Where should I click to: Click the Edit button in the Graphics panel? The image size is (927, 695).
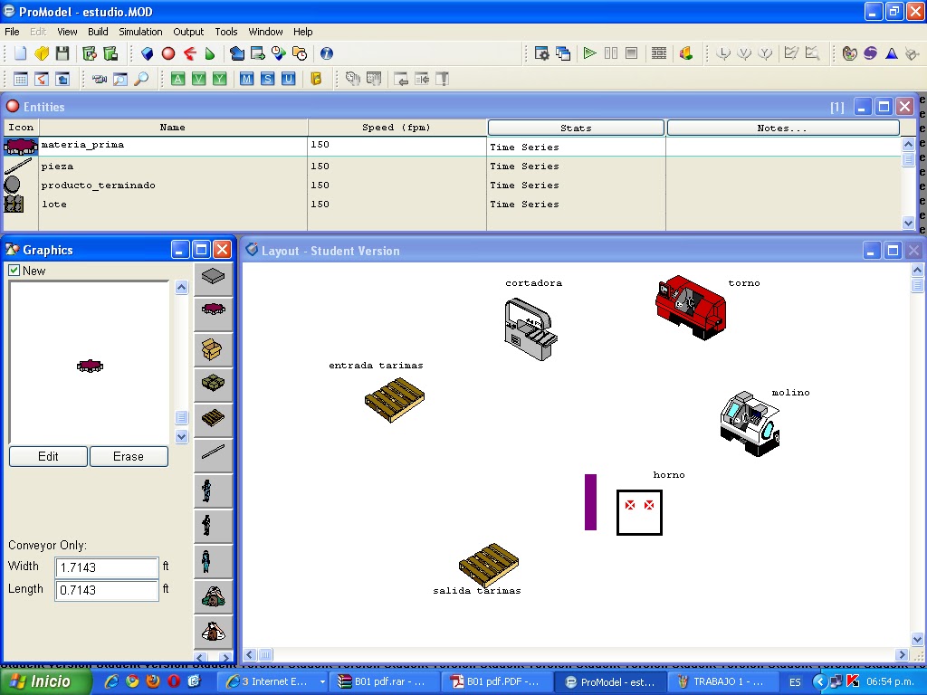(x=47, y=456)
